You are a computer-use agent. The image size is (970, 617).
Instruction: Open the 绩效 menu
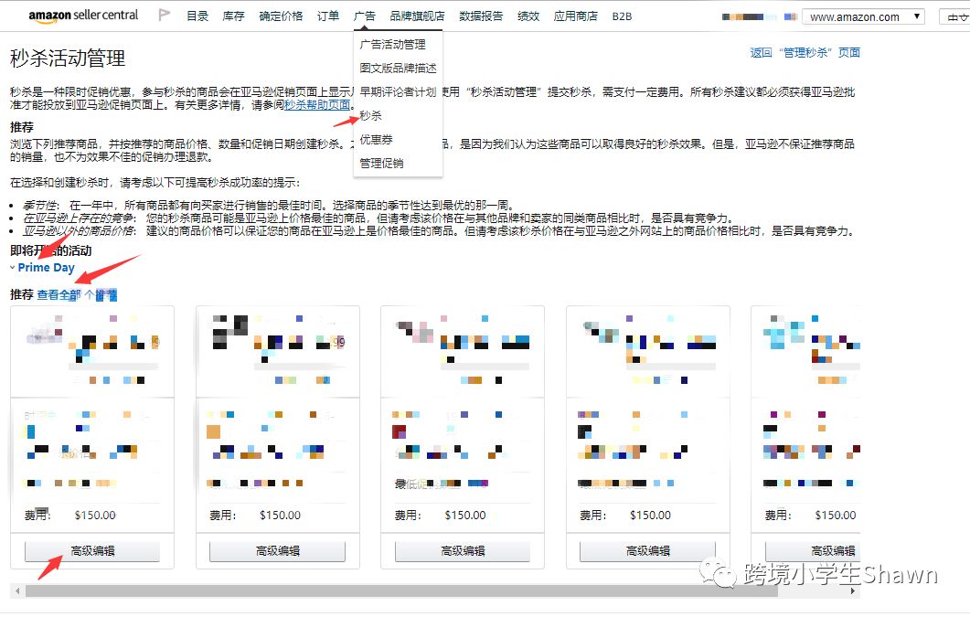pyautogui.click(x=528, y=16)
